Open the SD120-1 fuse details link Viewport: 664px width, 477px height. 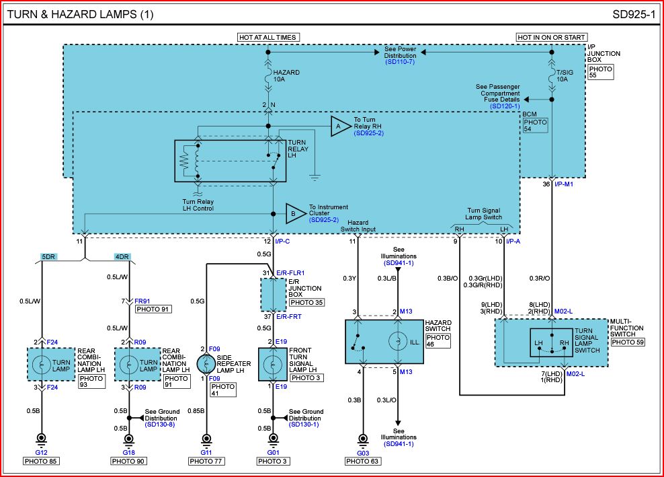point(505,106)
